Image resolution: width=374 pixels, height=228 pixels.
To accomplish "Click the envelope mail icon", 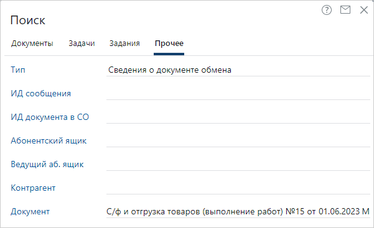I will pyautogui.click(x=345, y=10).
